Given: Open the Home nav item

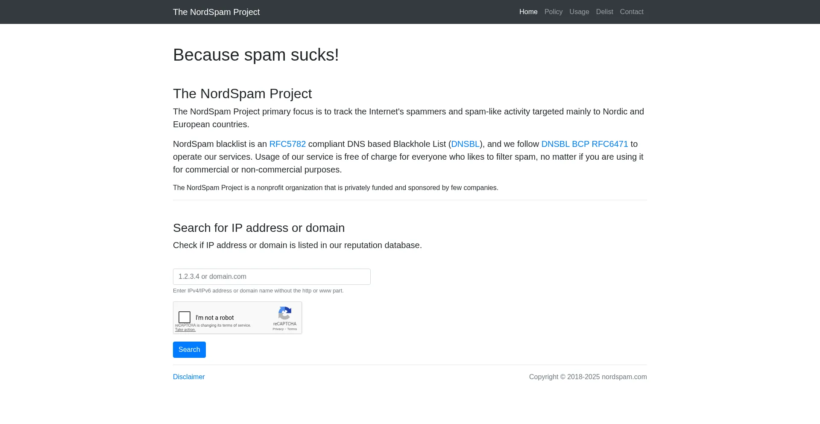Looking at the screenshot, I should pyautogui.click(x=528, y=12).
